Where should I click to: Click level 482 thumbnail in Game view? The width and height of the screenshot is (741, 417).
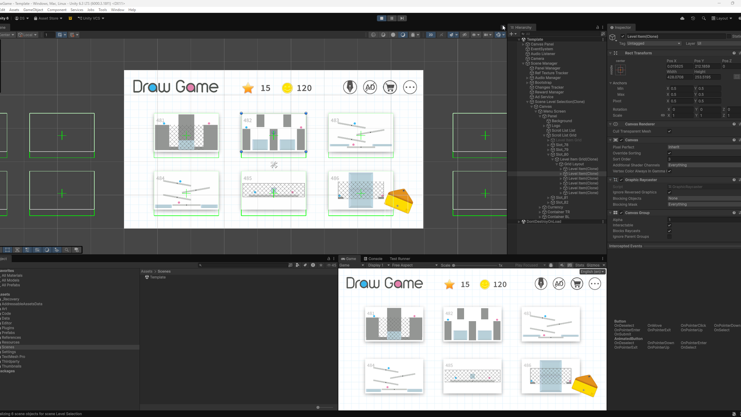coord(472,324)
